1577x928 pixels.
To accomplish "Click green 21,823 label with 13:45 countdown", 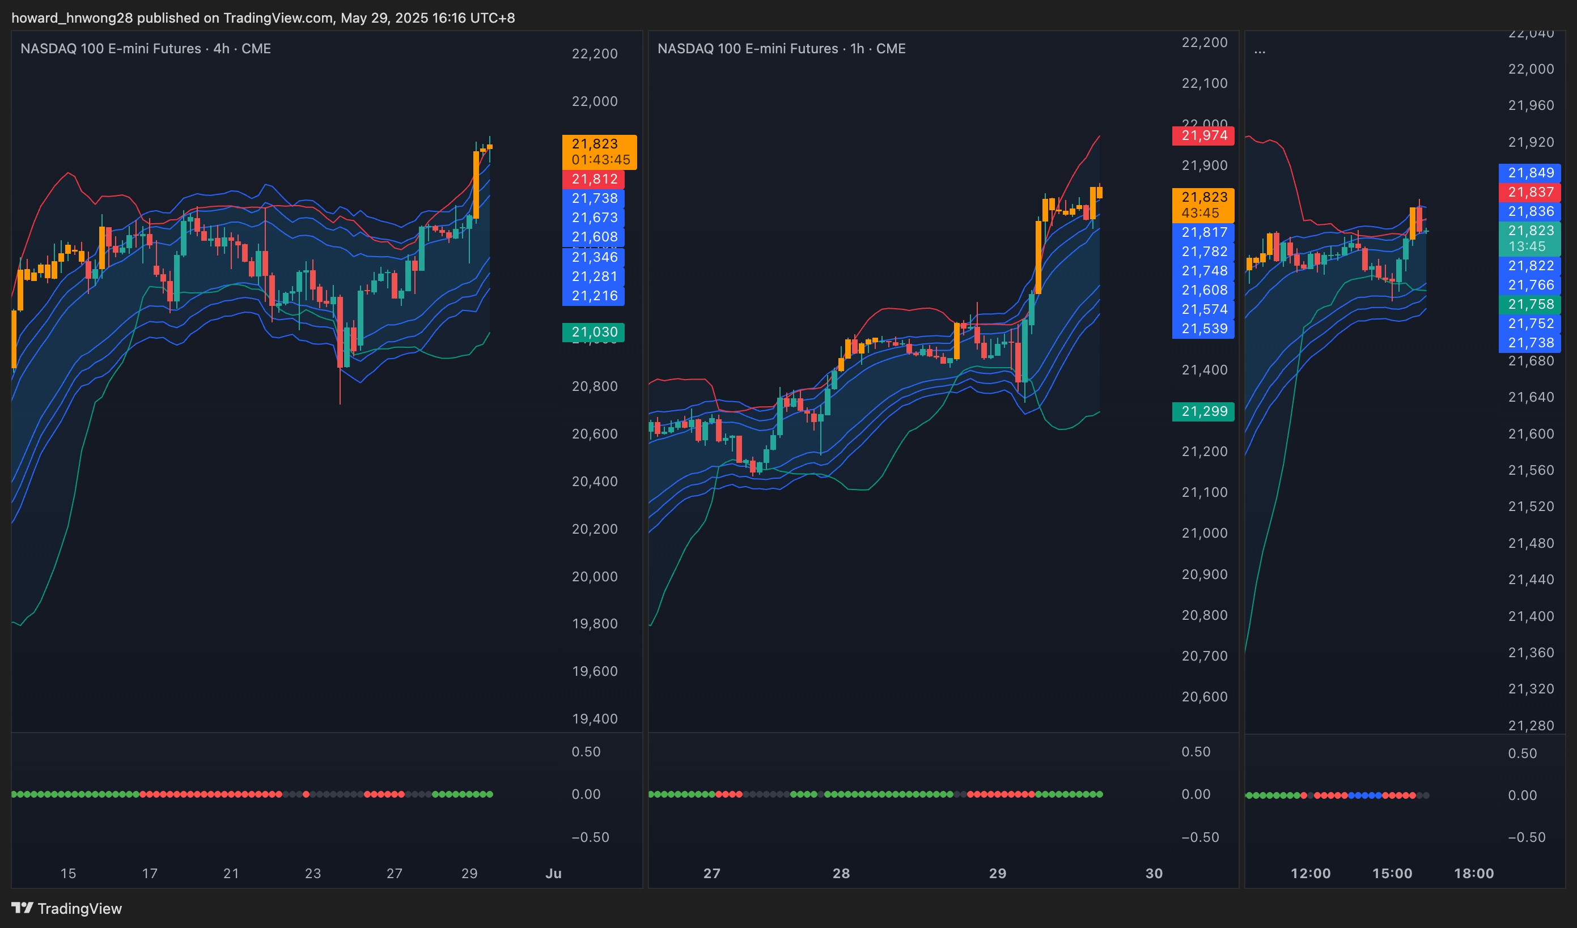I will (x=1529, y=239).
